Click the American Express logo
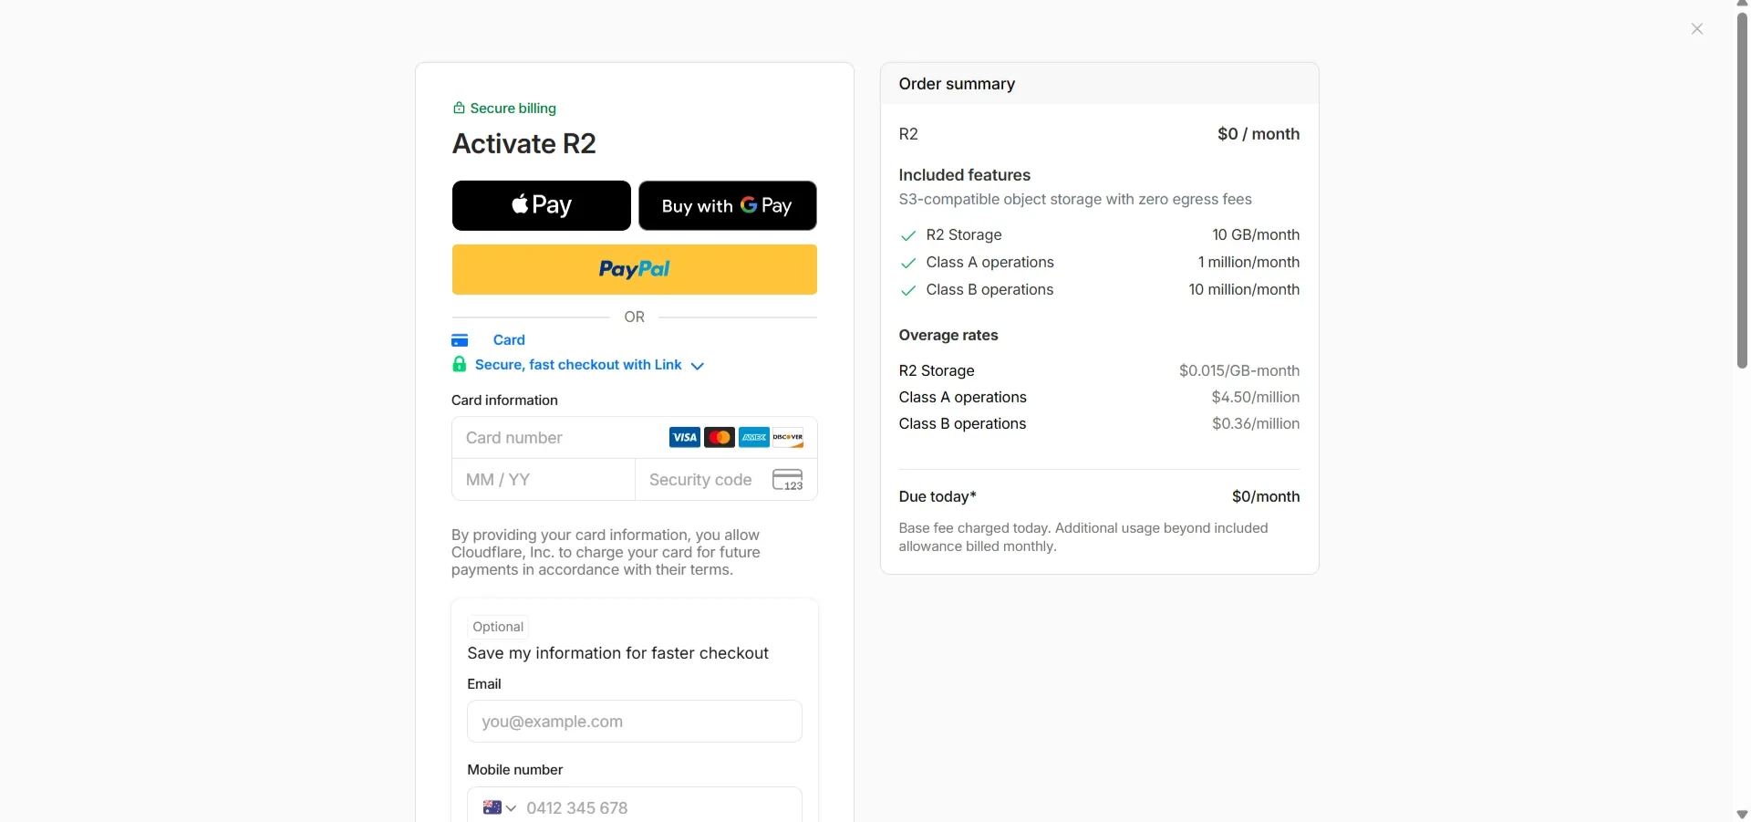This screenshot has height=822, width=1751. (x=753, y=438)
